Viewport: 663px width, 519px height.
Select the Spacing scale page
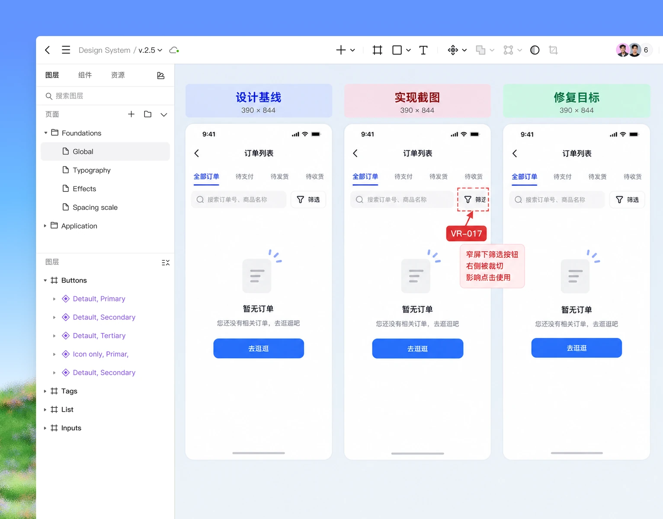(105, 207)
